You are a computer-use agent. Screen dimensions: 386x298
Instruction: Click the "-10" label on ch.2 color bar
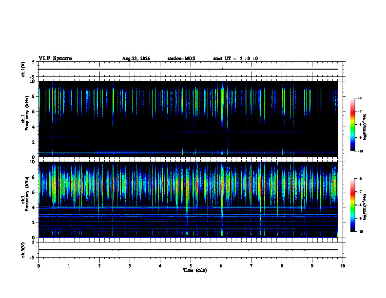point(360,231)
